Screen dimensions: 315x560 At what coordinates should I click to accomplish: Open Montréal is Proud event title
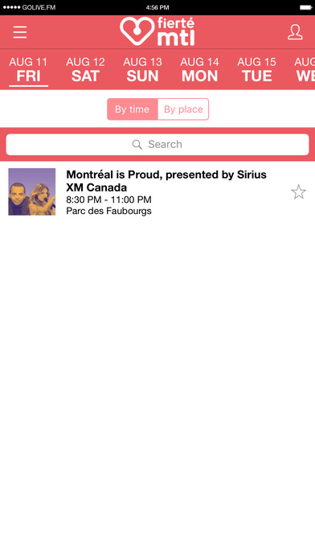[166, 181]
